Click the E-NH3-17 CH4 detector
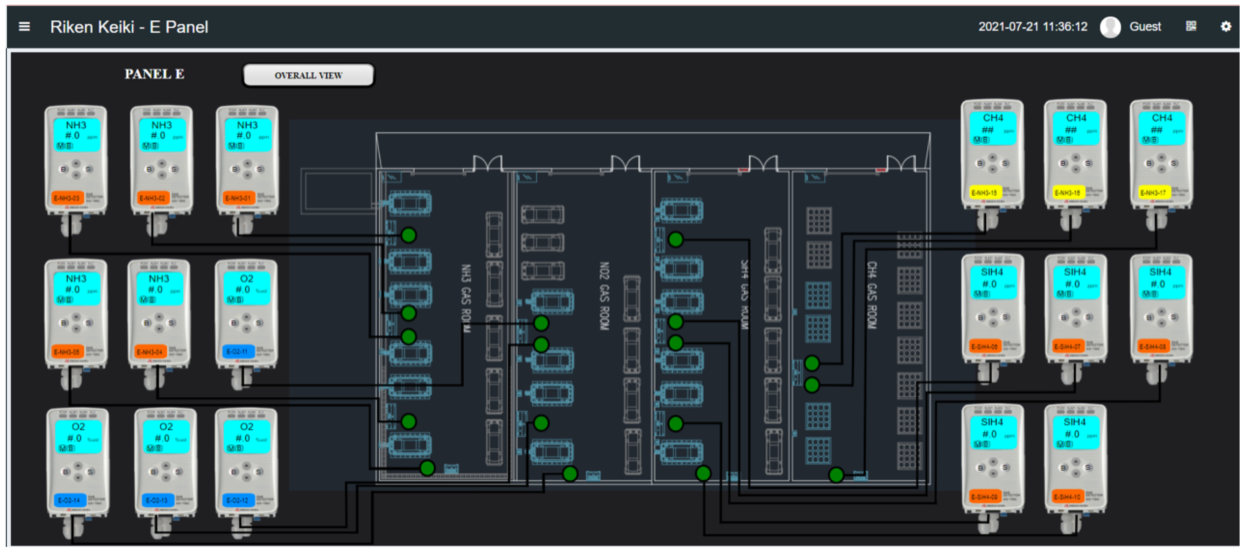The width and height of the screenshot is (1245, 550). pyautogui.click(x=1161, y=155)
